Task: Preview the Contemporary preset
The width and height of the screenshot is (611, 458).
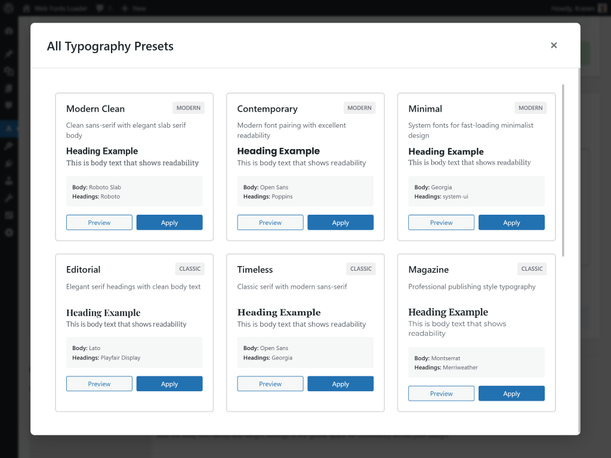Action: pyautogui.click(x=270, y=222)
